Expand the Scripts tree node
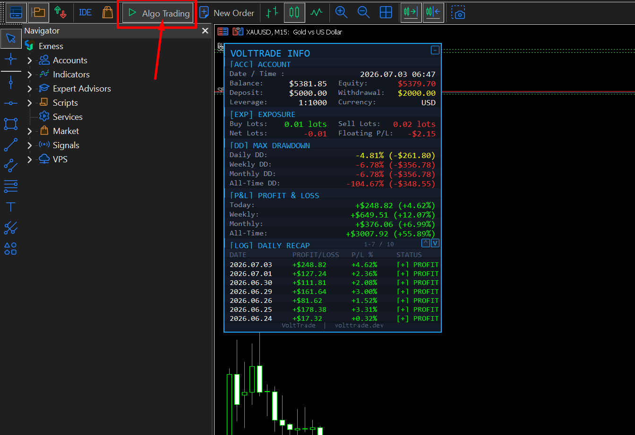 click(30, 103)
